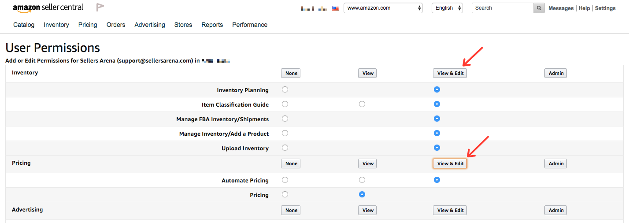Open the Reports menu
The image size is (629, 223).
pos(212,25)
